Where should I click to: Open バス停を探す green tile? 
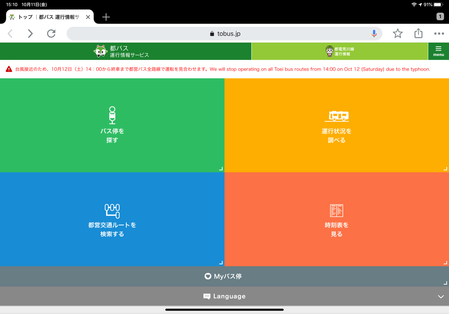112,125
